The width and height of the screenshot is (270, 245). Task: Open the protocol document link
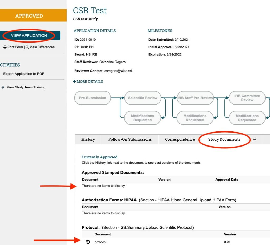[x=100, y=242]
